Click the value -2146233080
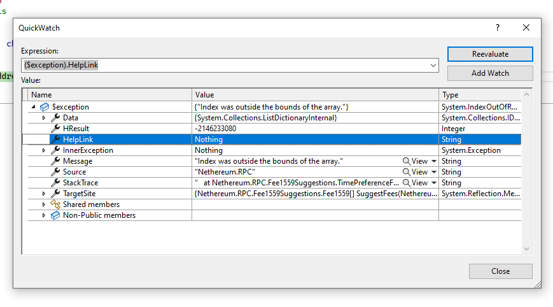 215,129
